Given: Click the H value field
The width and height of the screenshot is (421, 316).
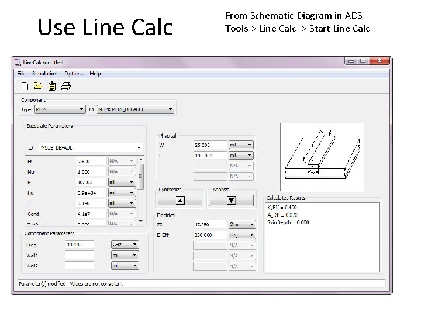Looking at the screenshot, I should (91, 182).
